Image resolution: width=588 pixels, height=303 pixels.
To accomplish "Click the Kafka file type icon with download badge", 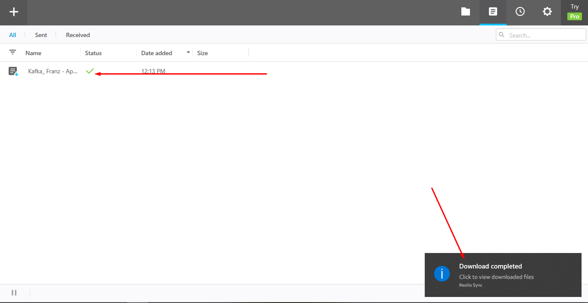I will tap(13, 71).
